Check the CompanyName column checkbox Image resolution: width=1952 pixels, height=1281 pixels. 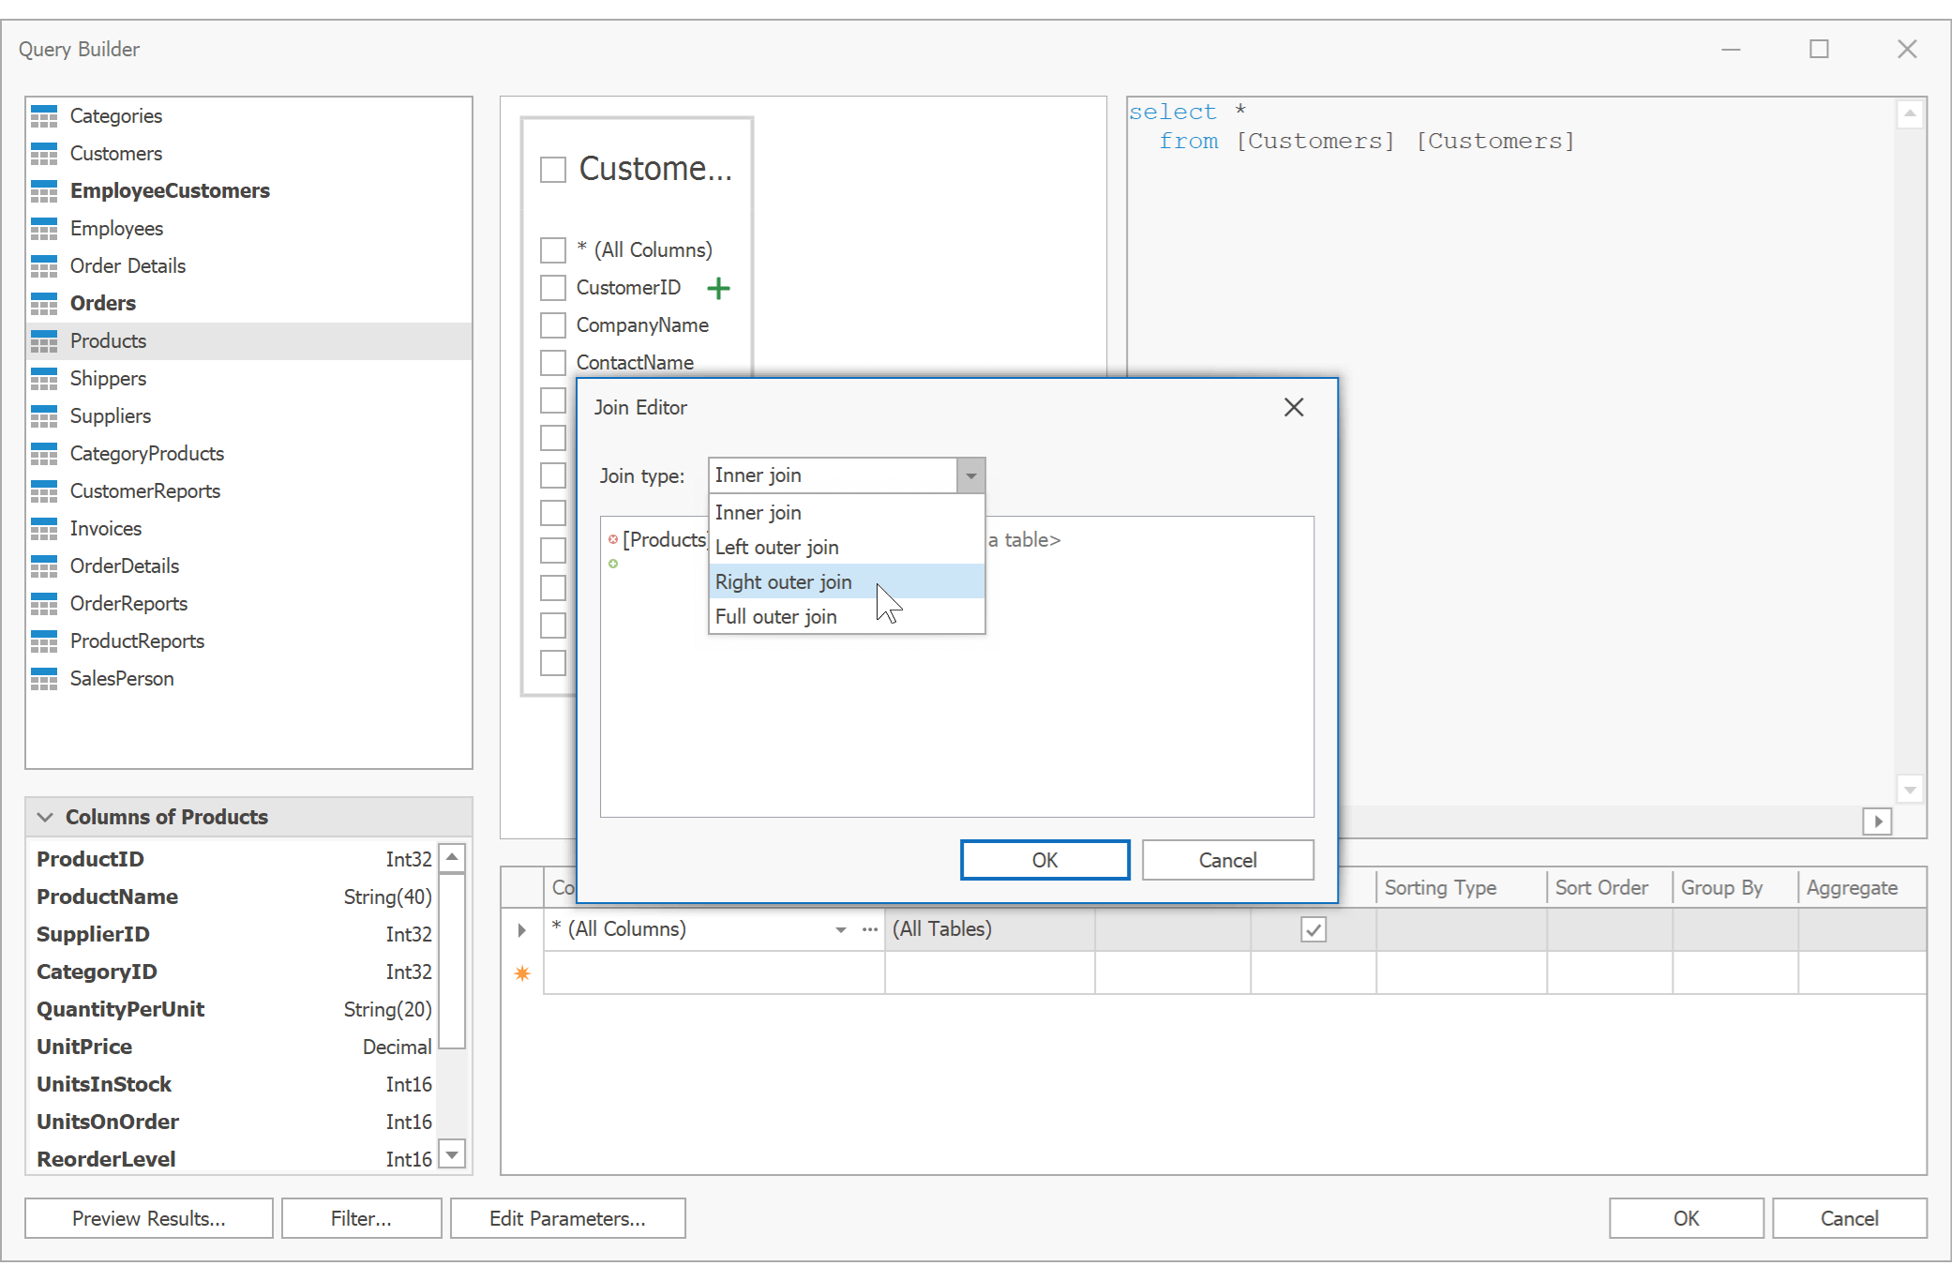tap(552, 325)
